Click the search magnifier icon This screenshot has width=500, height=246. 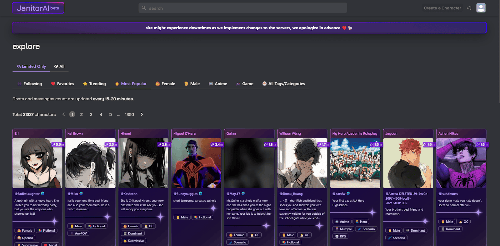(144, 8)
